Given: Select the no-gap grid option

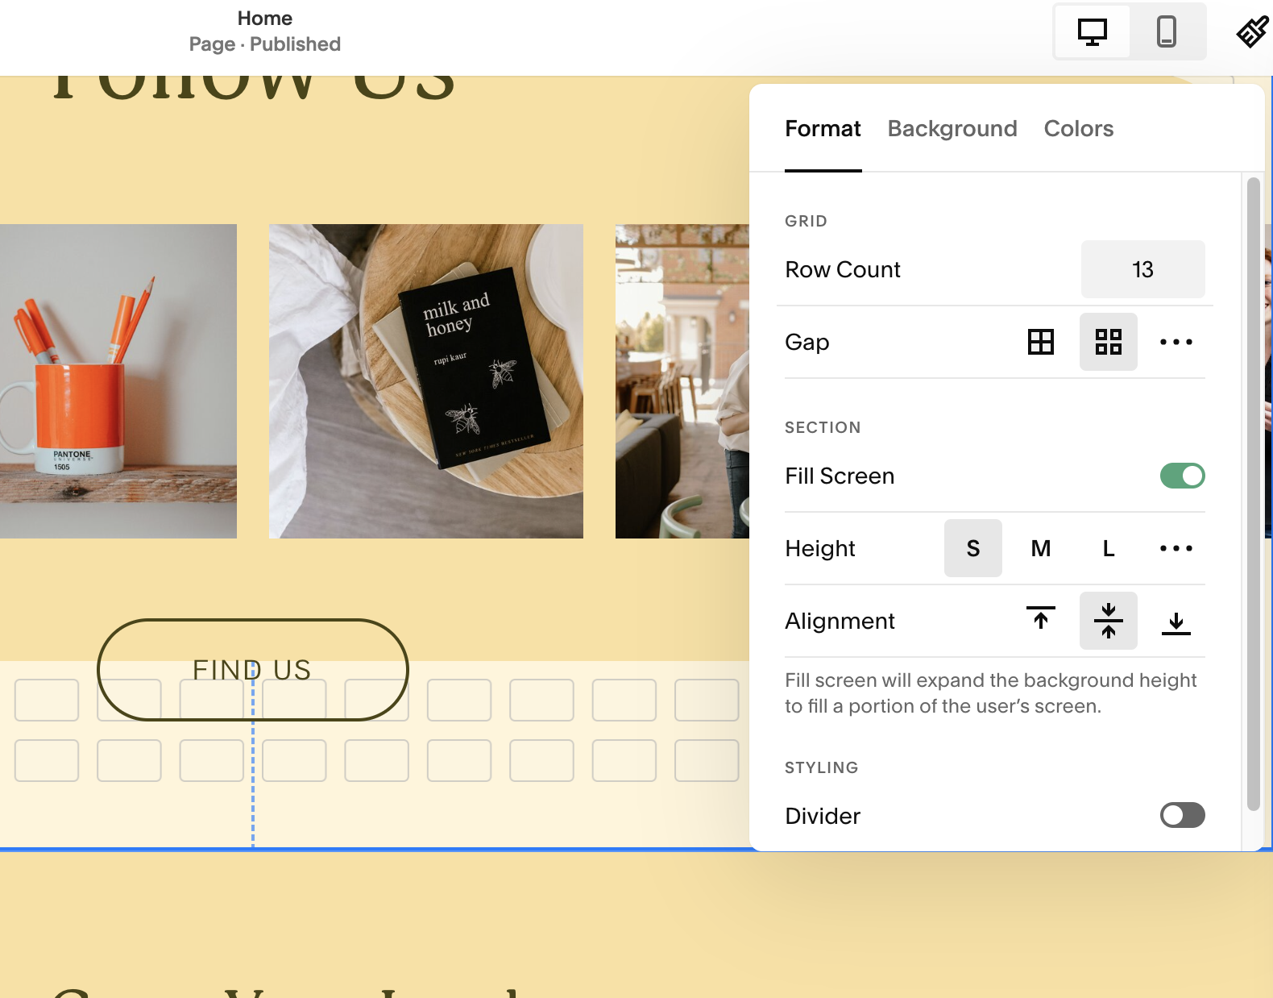Looking at the screenshot, I should coord(1041,342).
